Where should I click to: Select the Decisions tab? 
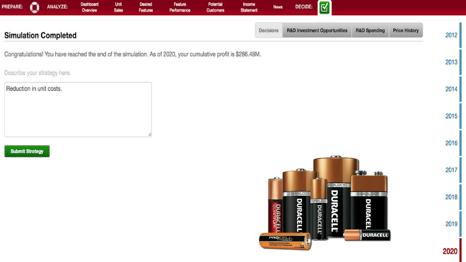click(x=268, y=30)
